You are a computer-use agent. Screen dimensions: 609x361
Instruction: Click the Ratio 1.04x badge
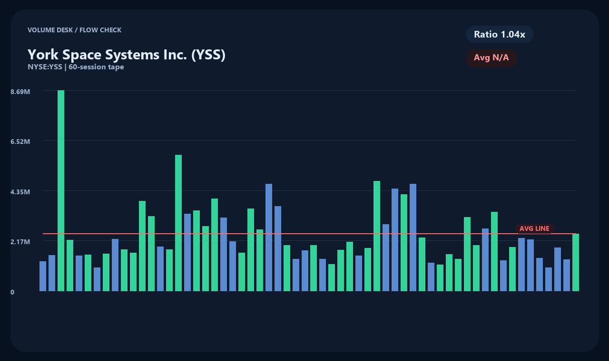click(500, 34)
